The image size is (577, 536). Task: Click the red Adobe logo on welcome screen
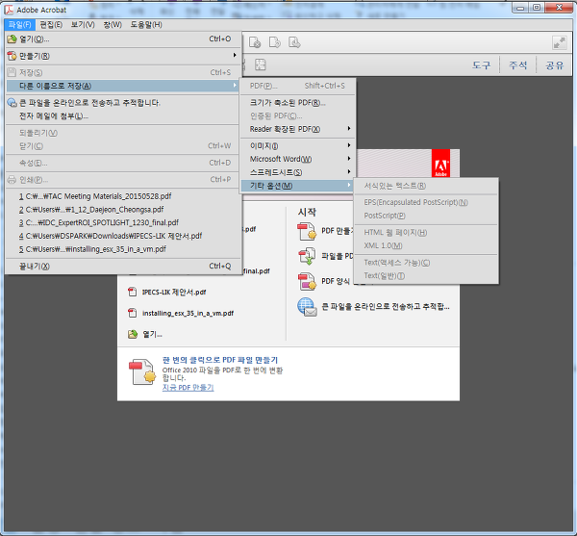point(440,163)
